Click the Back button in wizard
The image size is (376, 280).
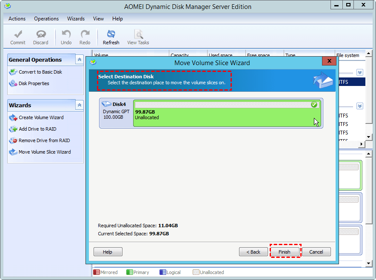tap(253, 251)
